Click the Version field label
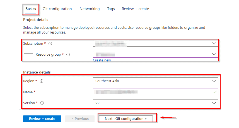This screenshot has height=128, width=239. (29, 103)
